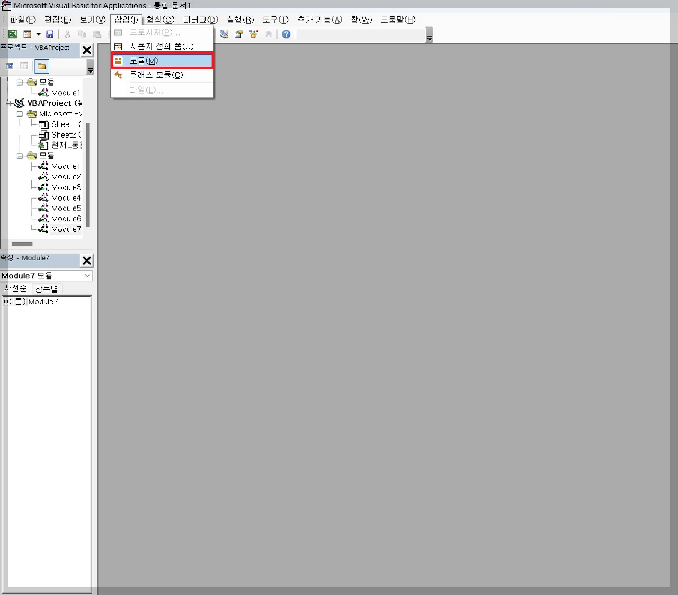The width and height of the screenshot is (678, 595).
Task: Open the 창(W) menu
Action: pyautogui.click(x=361, y=20)
